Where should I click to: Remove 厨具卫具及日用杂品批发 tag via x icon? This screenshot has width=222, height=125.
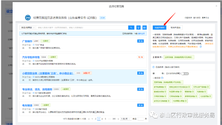(189, 87)
